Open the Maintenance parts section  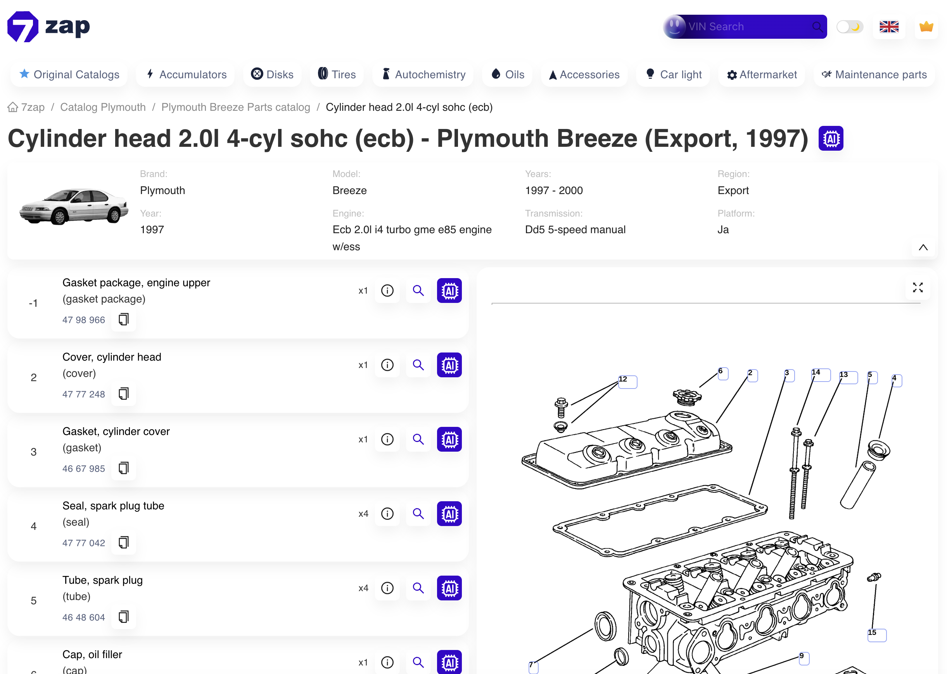pyautogui.click(x=874, y=74)
